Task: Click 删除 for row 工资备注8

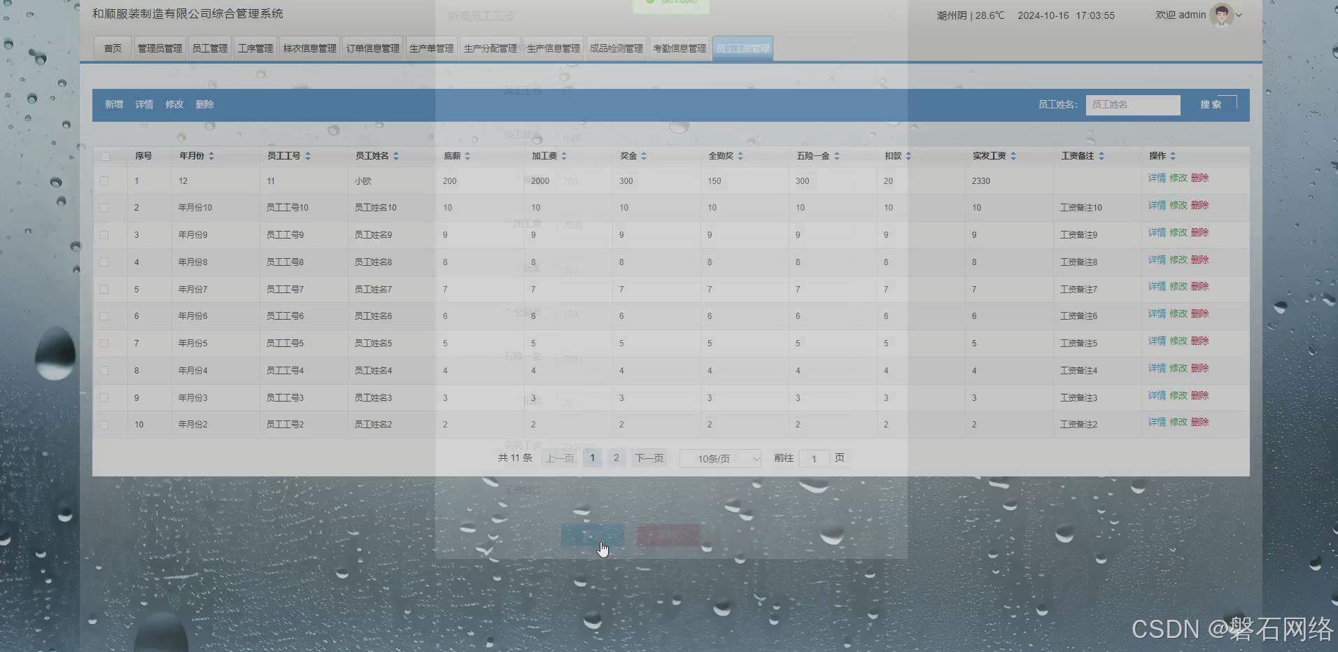Action: pos(1200,260)
